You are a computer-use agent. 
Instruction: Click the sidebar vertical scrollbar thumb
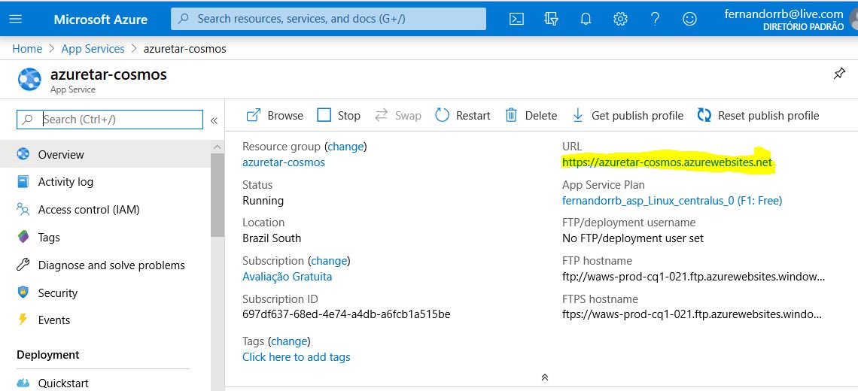pos(218,195)
